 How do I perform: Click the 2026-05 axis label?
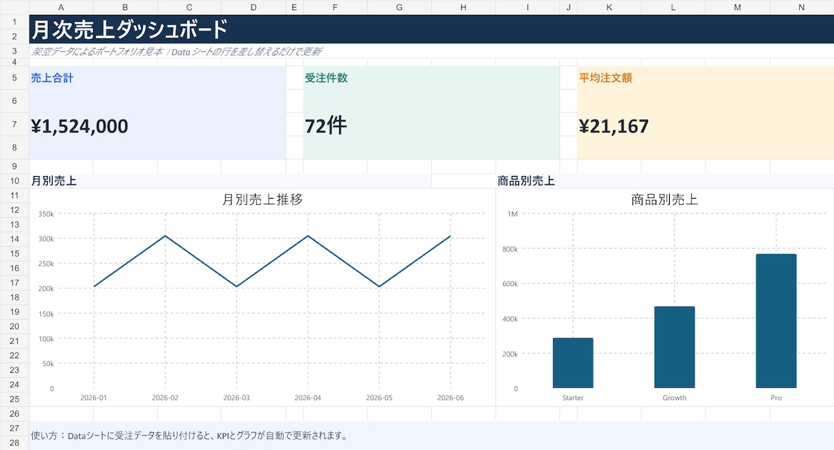[x=379, y=397]
